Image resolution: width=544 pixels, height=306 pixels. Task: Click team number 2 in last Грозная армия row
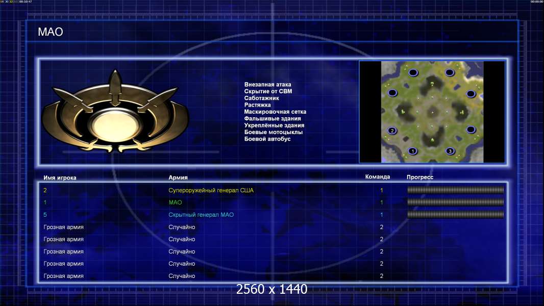[x=382, y=276]
